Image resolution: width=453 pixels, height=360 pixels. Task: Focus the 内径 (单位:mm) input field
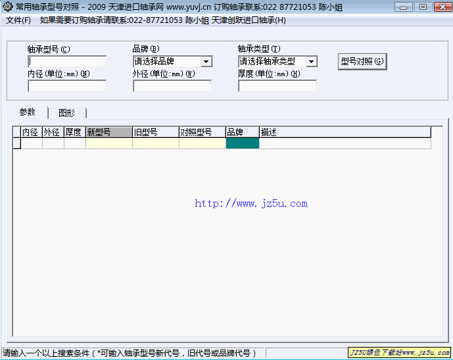coord(67,86)
